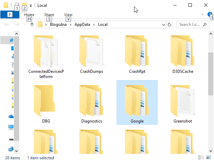Click the drive icon in sidebar
214x162 pixels.
coord(11,139)
